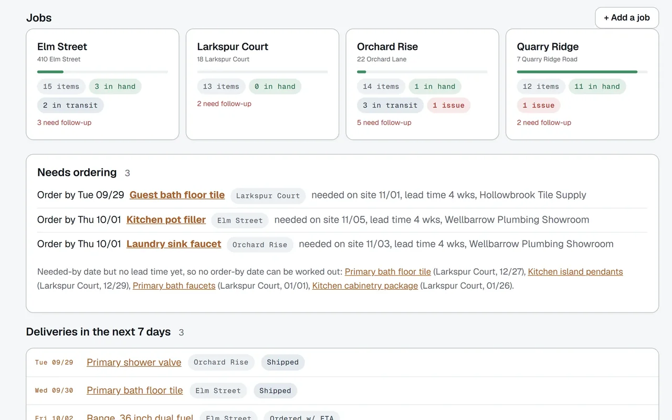Click the "Deliveries in the next 7 days" heading
Viewport: 672px width, 420px height.
98,332
